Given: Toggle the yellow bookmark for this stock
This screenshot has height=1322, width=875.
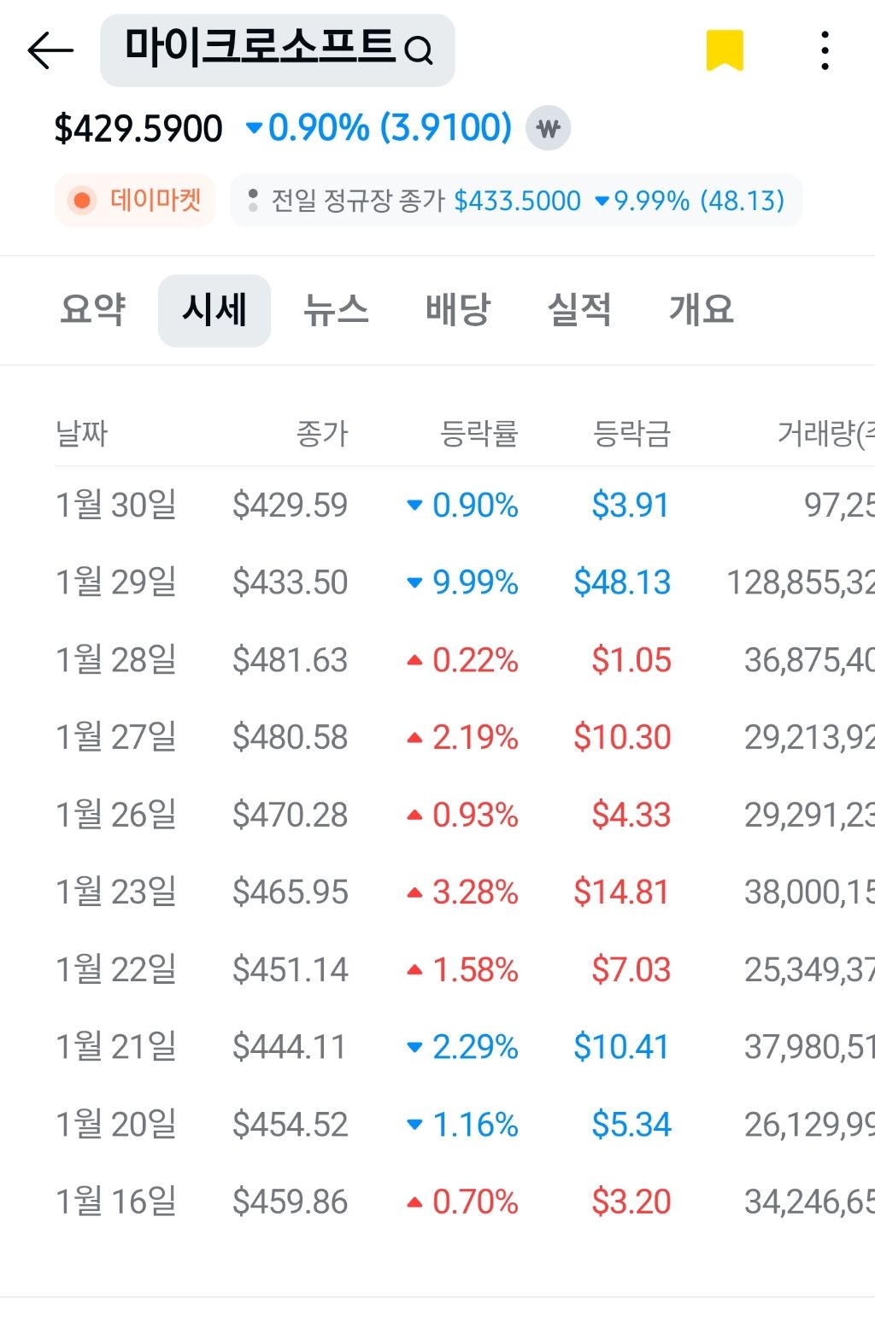Looking at the screenshot, I should pos(725,50).
